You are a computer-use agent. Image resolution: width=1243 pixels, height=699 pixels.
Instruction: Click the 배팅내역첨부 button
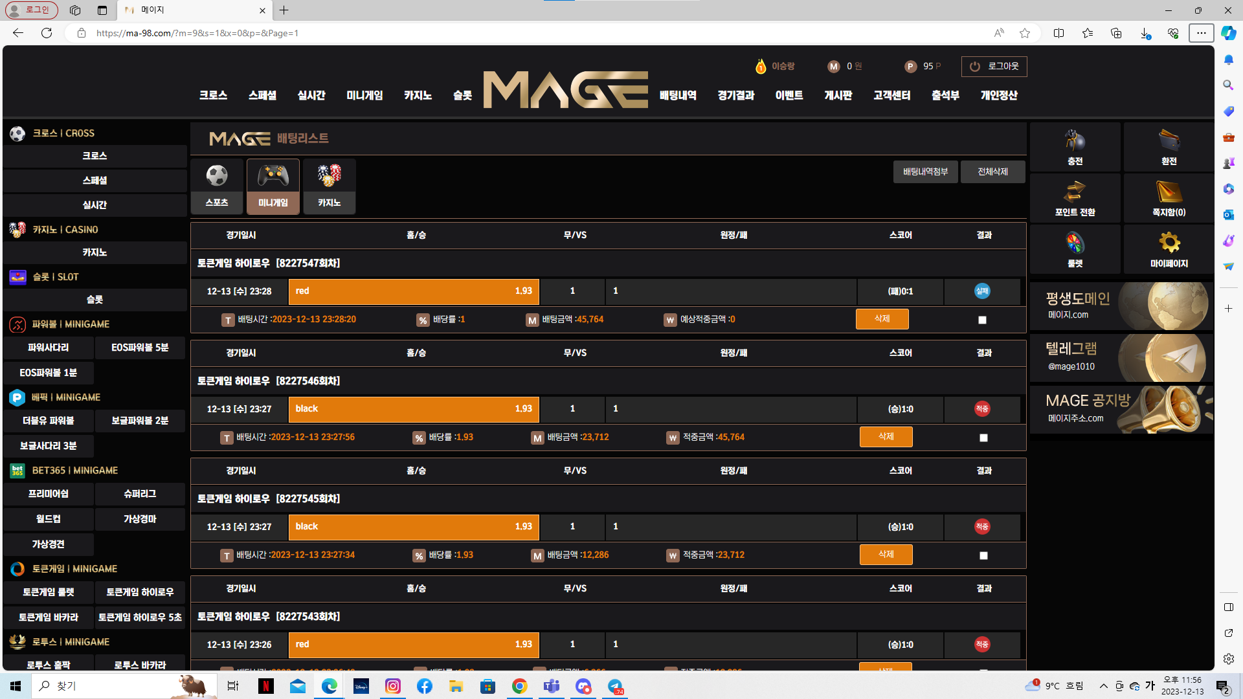(925, 172)
